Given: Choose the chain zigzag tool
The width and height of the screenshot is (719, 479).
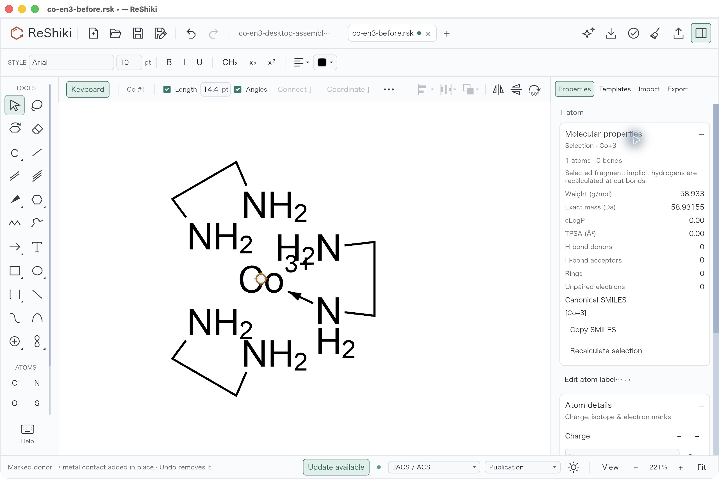Looking at the screenshot, I should [x=14, y=223].
